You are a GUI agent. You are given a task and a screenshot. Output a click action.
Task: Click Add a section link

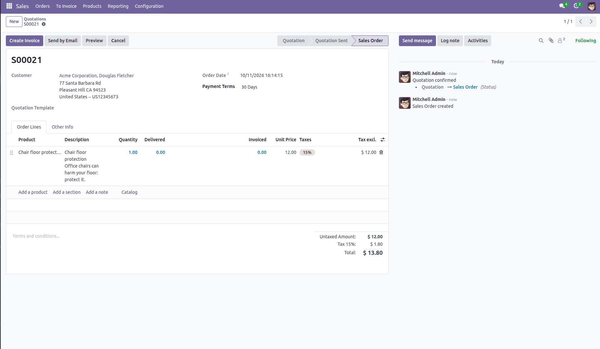click(x=67, y=192)
